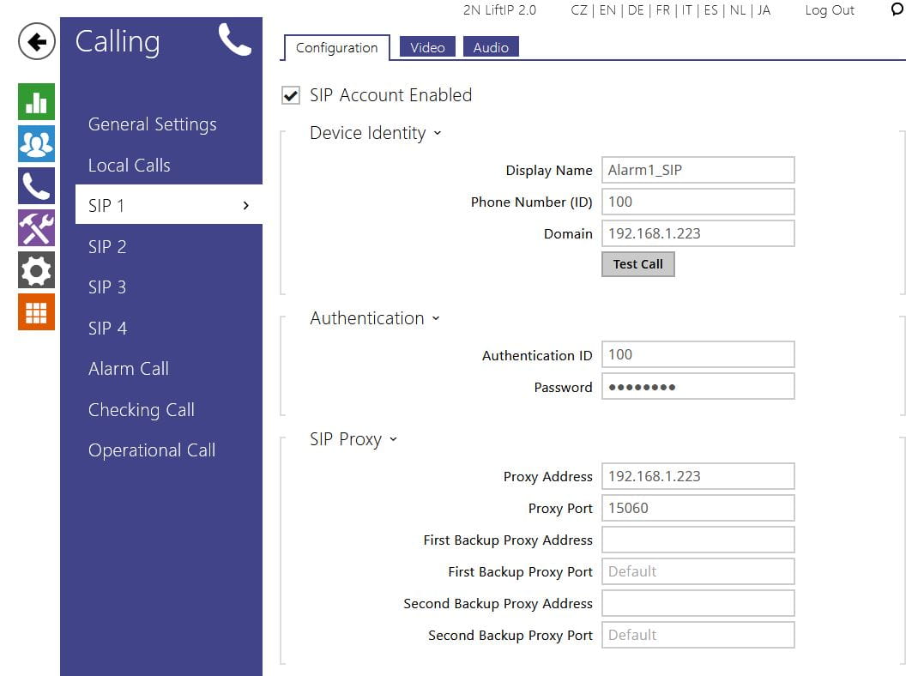Open the Directory users icon

pyautogui.click(x=36, y=144)
